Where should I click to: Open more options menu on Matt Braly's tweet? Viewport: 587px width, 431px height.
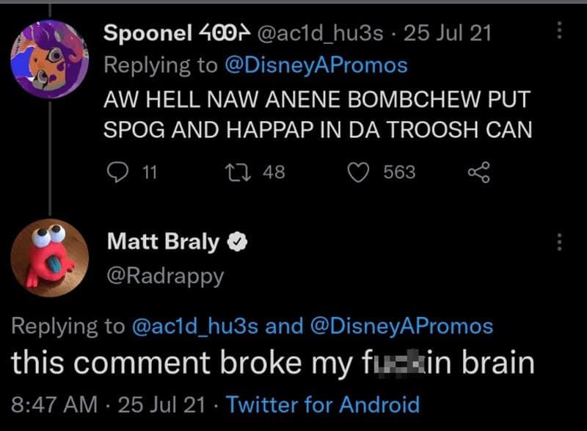[x=559, y=242]
